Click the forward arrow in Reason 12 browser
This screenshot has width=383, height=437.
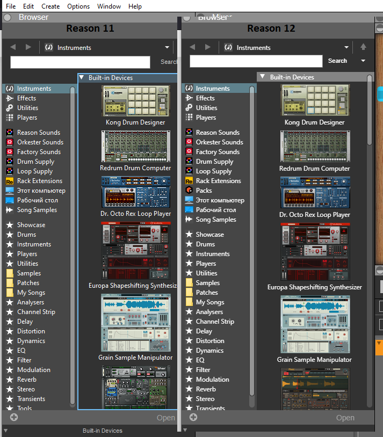[207, 47]
